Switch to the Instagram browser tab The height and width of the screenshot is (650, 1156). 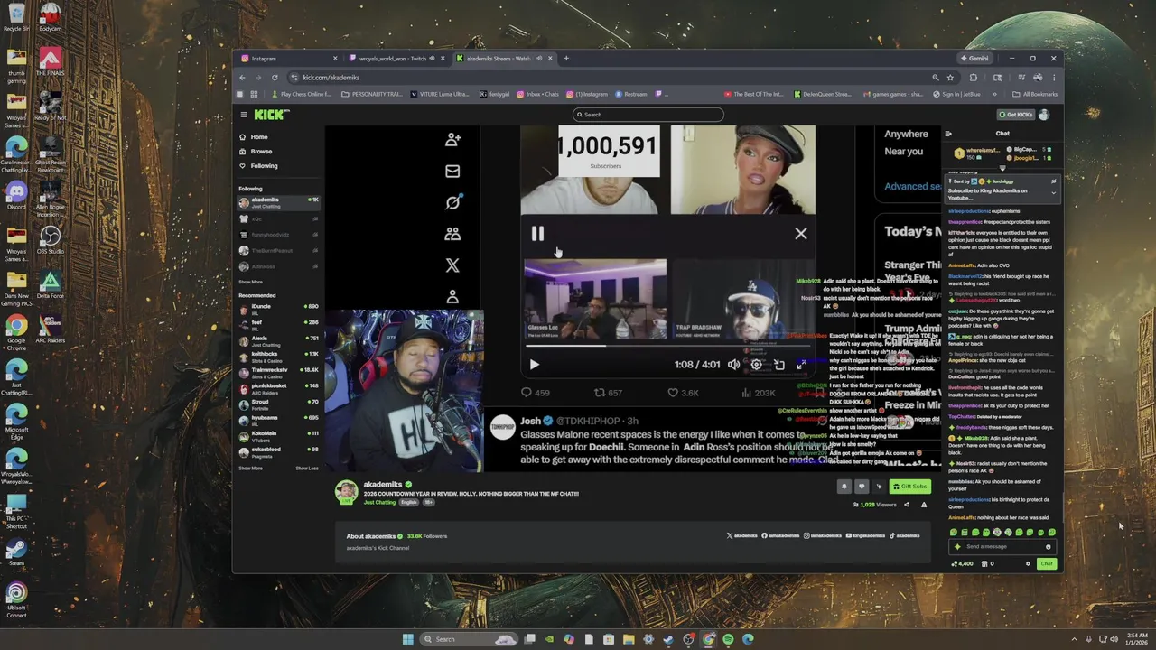(289, 59)
